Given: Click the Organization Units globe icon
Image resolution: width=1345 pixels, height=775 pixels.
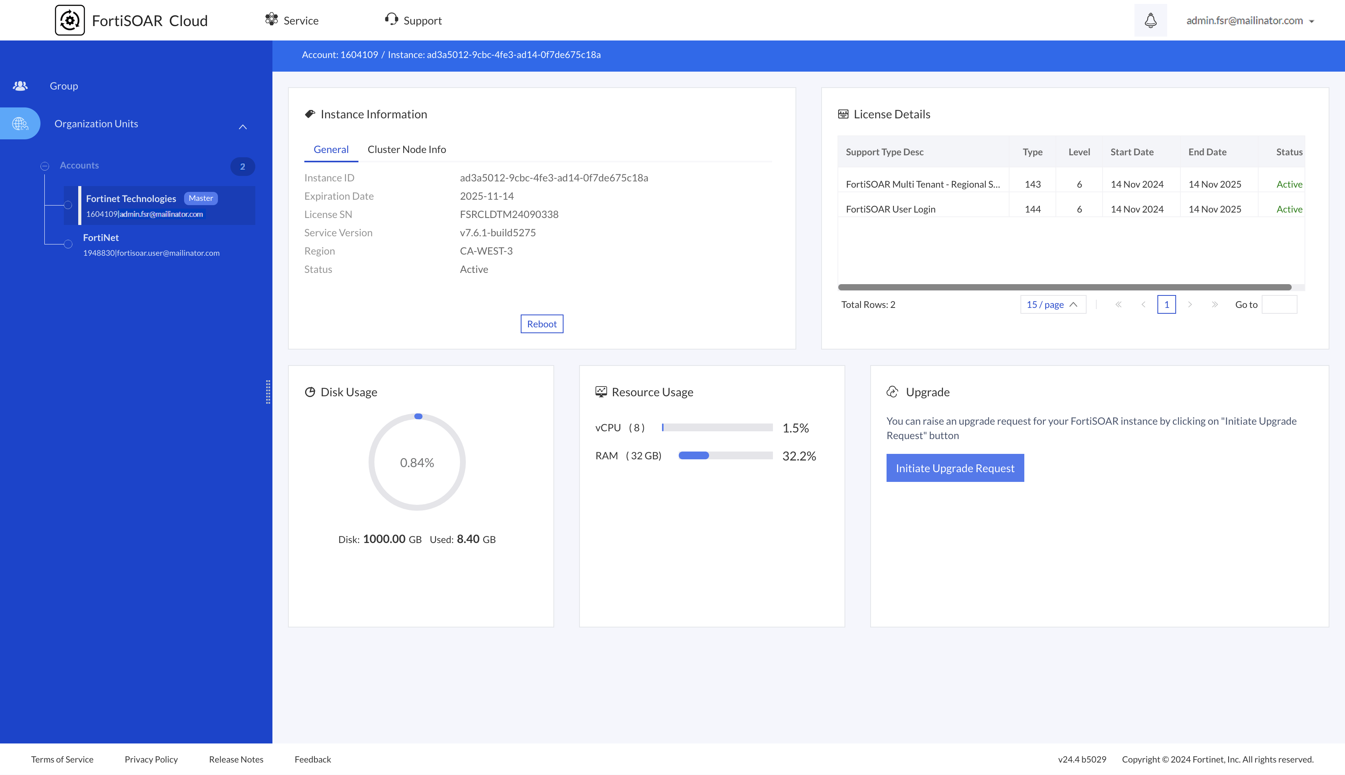Looking at the screenshot, I should (x=20, y=123).
